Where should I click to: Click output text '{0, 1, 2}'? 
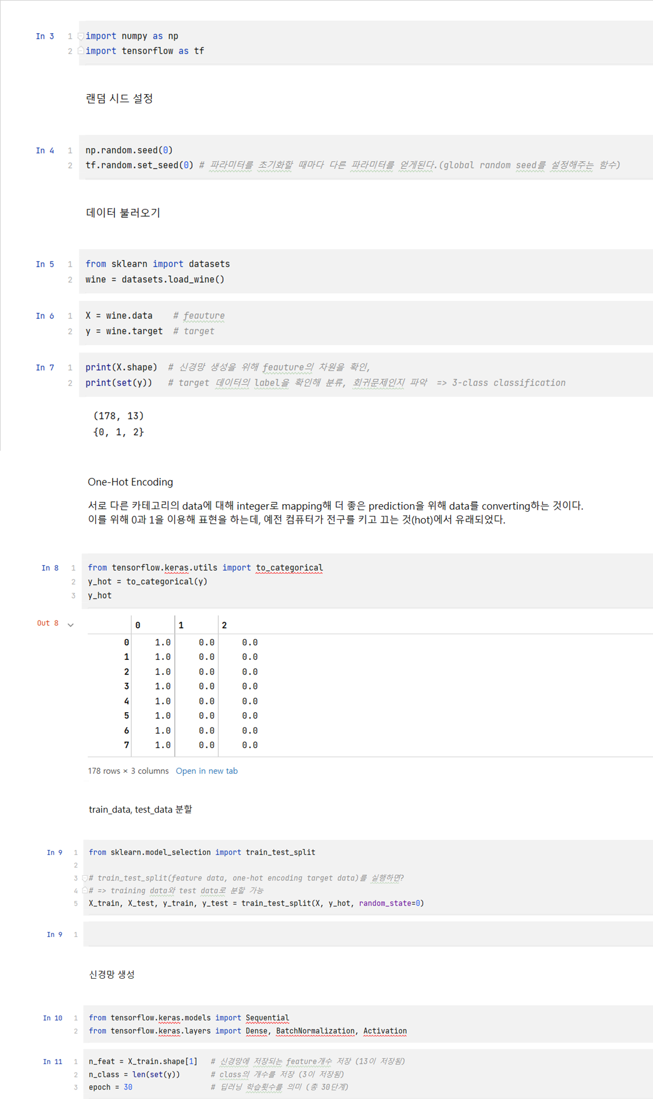click(x=118, y=432)
